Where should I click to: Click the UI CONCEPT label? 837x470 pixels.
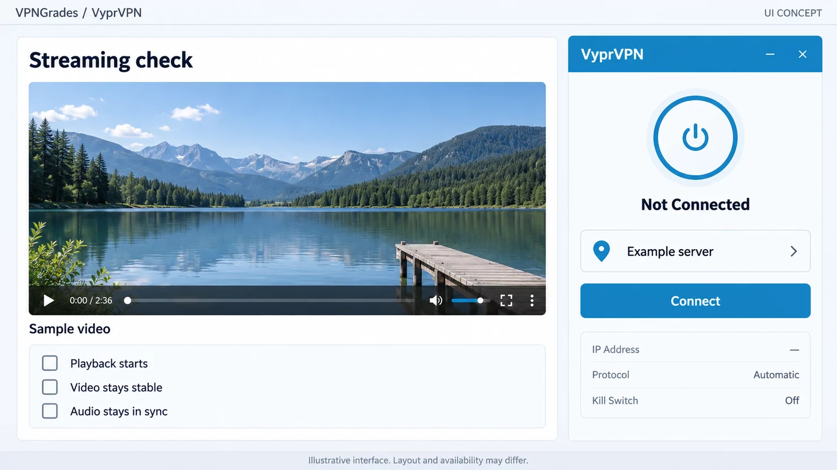tap(793, 13)
